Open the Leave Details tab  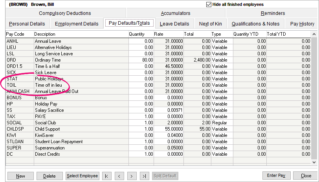[x=174, y=24]
